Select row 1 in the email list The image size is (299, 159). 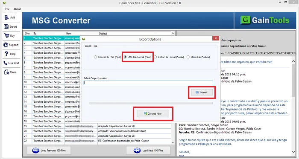52,38
